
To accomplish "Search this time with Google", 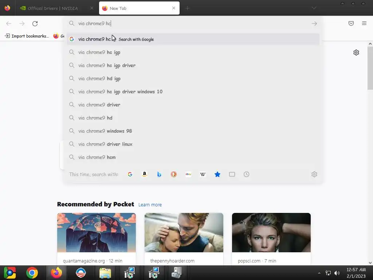I will point(130,174).
